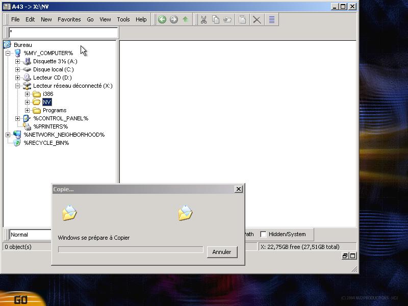Expand the Lecteur CD (D:) node

(x=17, y=78)
